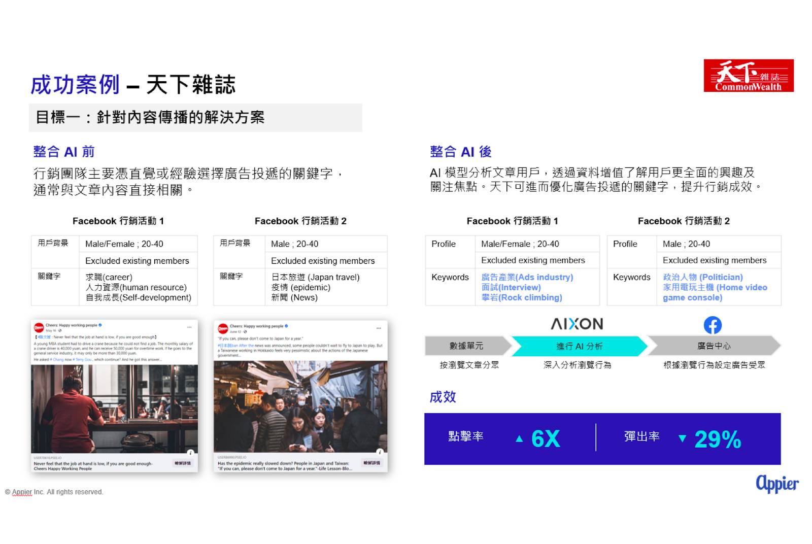Click the info icon on first post image
Viewport: 812px width, 544px height.
tap(190, 453)
